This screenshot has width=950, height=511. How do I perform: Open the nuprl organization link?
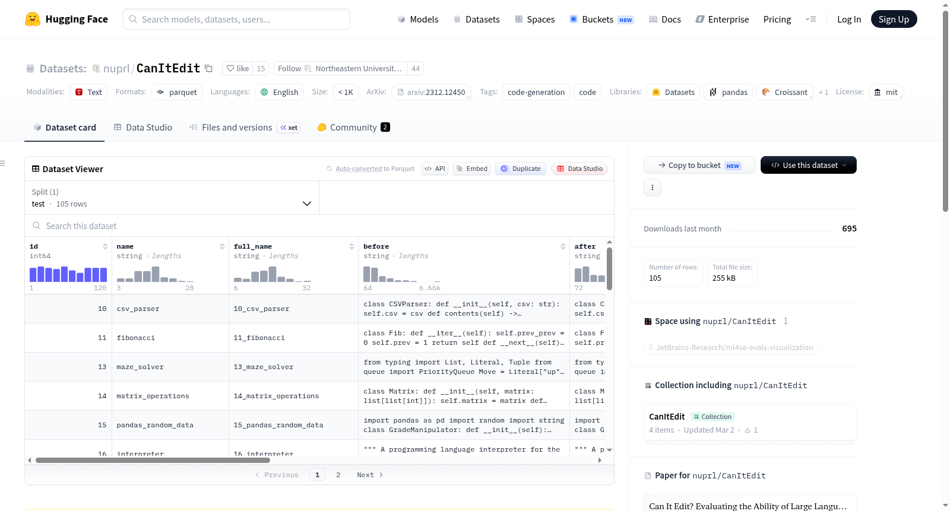[x=116, y=68]
